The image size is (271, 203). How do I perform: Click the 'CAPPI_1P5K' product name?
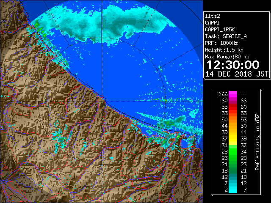coord(220,30)
